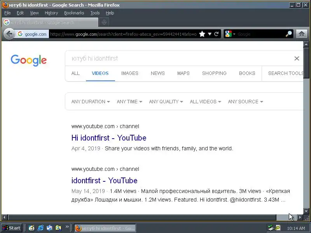Click first result's 'www.youtube.com › channel' text
Viewport: 311px width, 233px height.
(x=105, y=126)
